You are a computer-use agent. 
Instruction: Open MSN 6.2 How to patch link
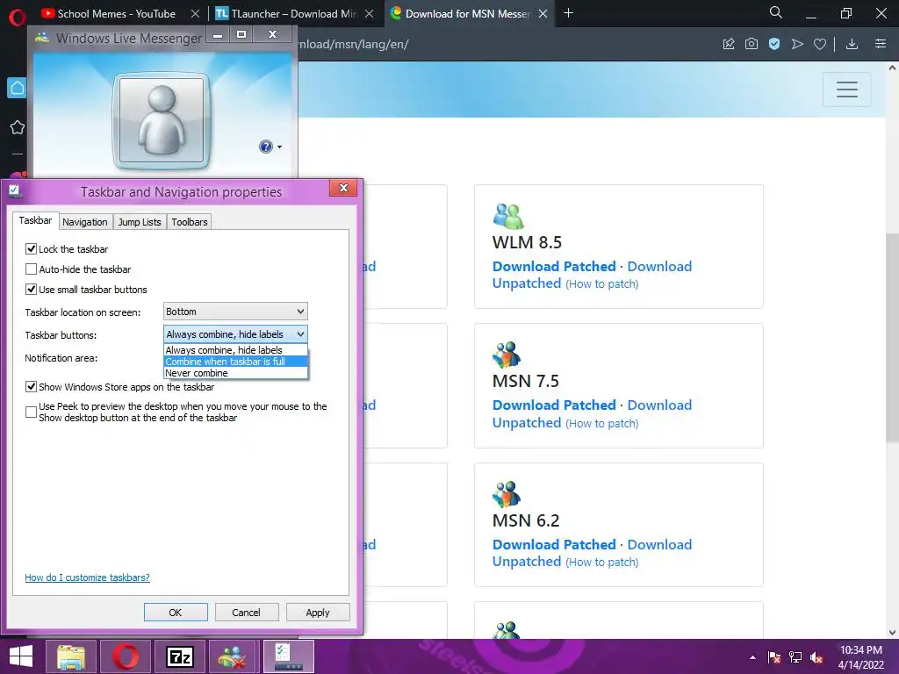(x=601, y=563)
